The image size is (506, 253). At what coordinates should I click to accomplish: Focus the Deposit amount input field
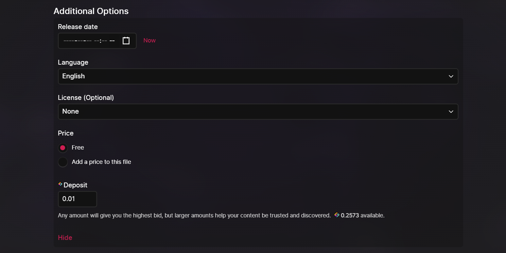click(78, 199)
